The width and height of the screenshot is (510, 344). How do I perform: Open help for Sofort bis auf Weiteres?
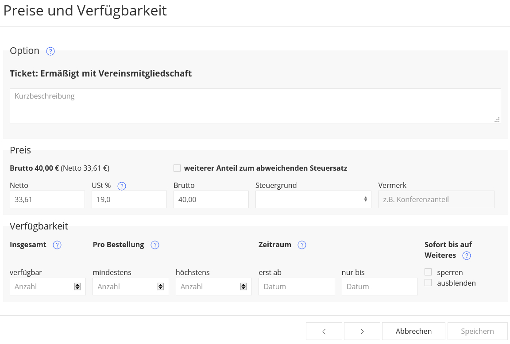point(467,256)
